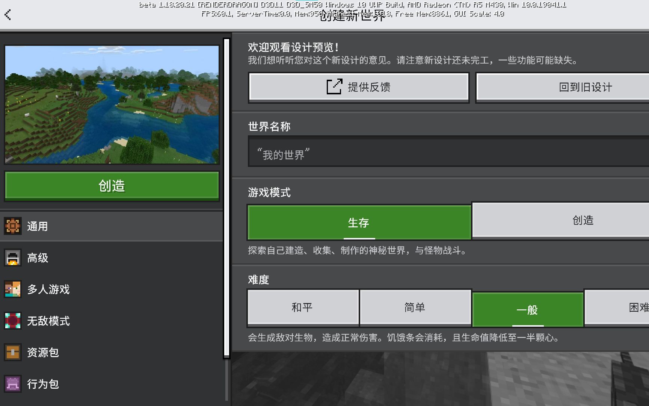Select 生存 game mode
Image resolution: width=649 pixels, height=406 pixels.
coord(359,222)
